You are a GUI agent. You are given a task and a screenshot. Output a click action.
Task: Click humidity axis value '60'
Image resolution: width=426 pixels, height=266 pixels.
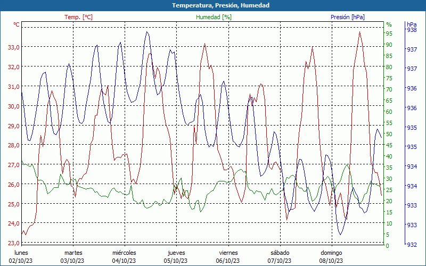[x=389, y=112]
